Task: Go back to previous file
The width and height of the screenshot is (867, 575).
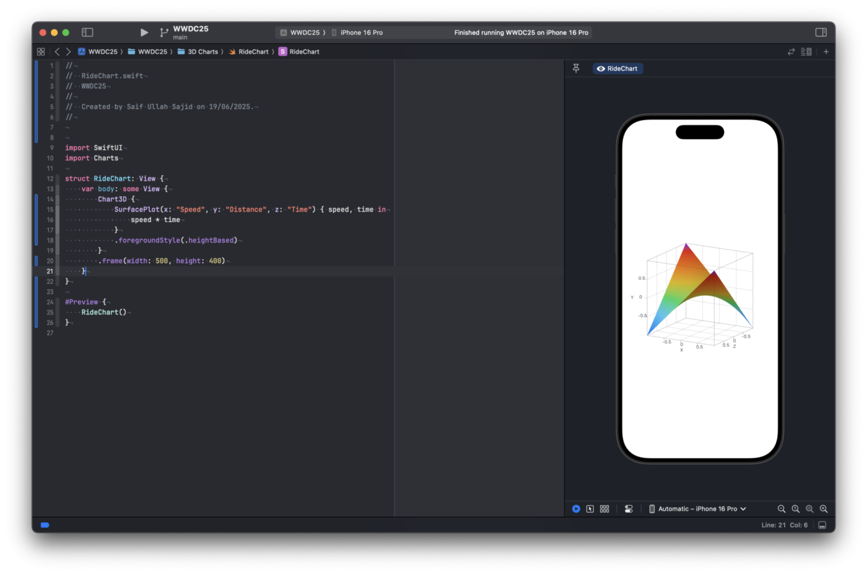Action: pyautogui.click(x=57, y=52)
